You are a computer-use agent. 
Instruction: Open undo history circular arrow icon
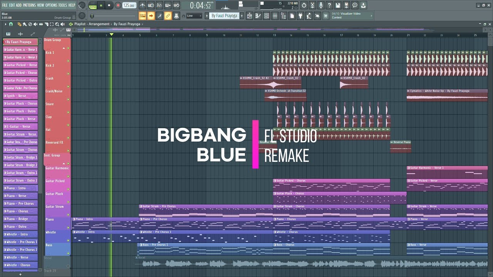pos(304,5)
